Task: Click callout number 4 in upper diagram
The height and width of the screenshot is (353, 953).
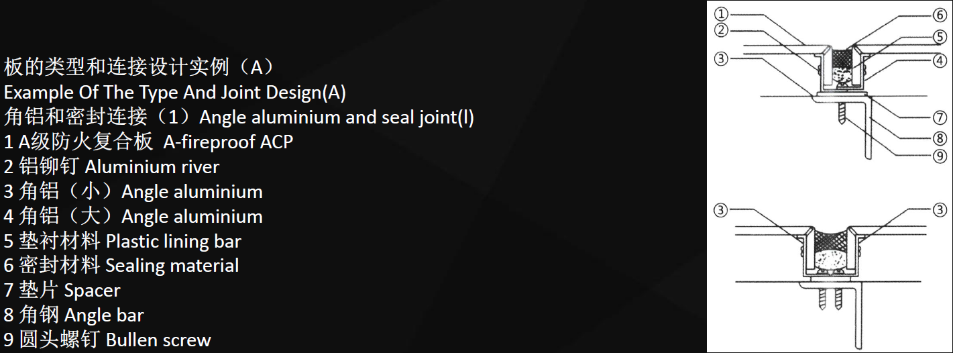Action: (940, 60)
